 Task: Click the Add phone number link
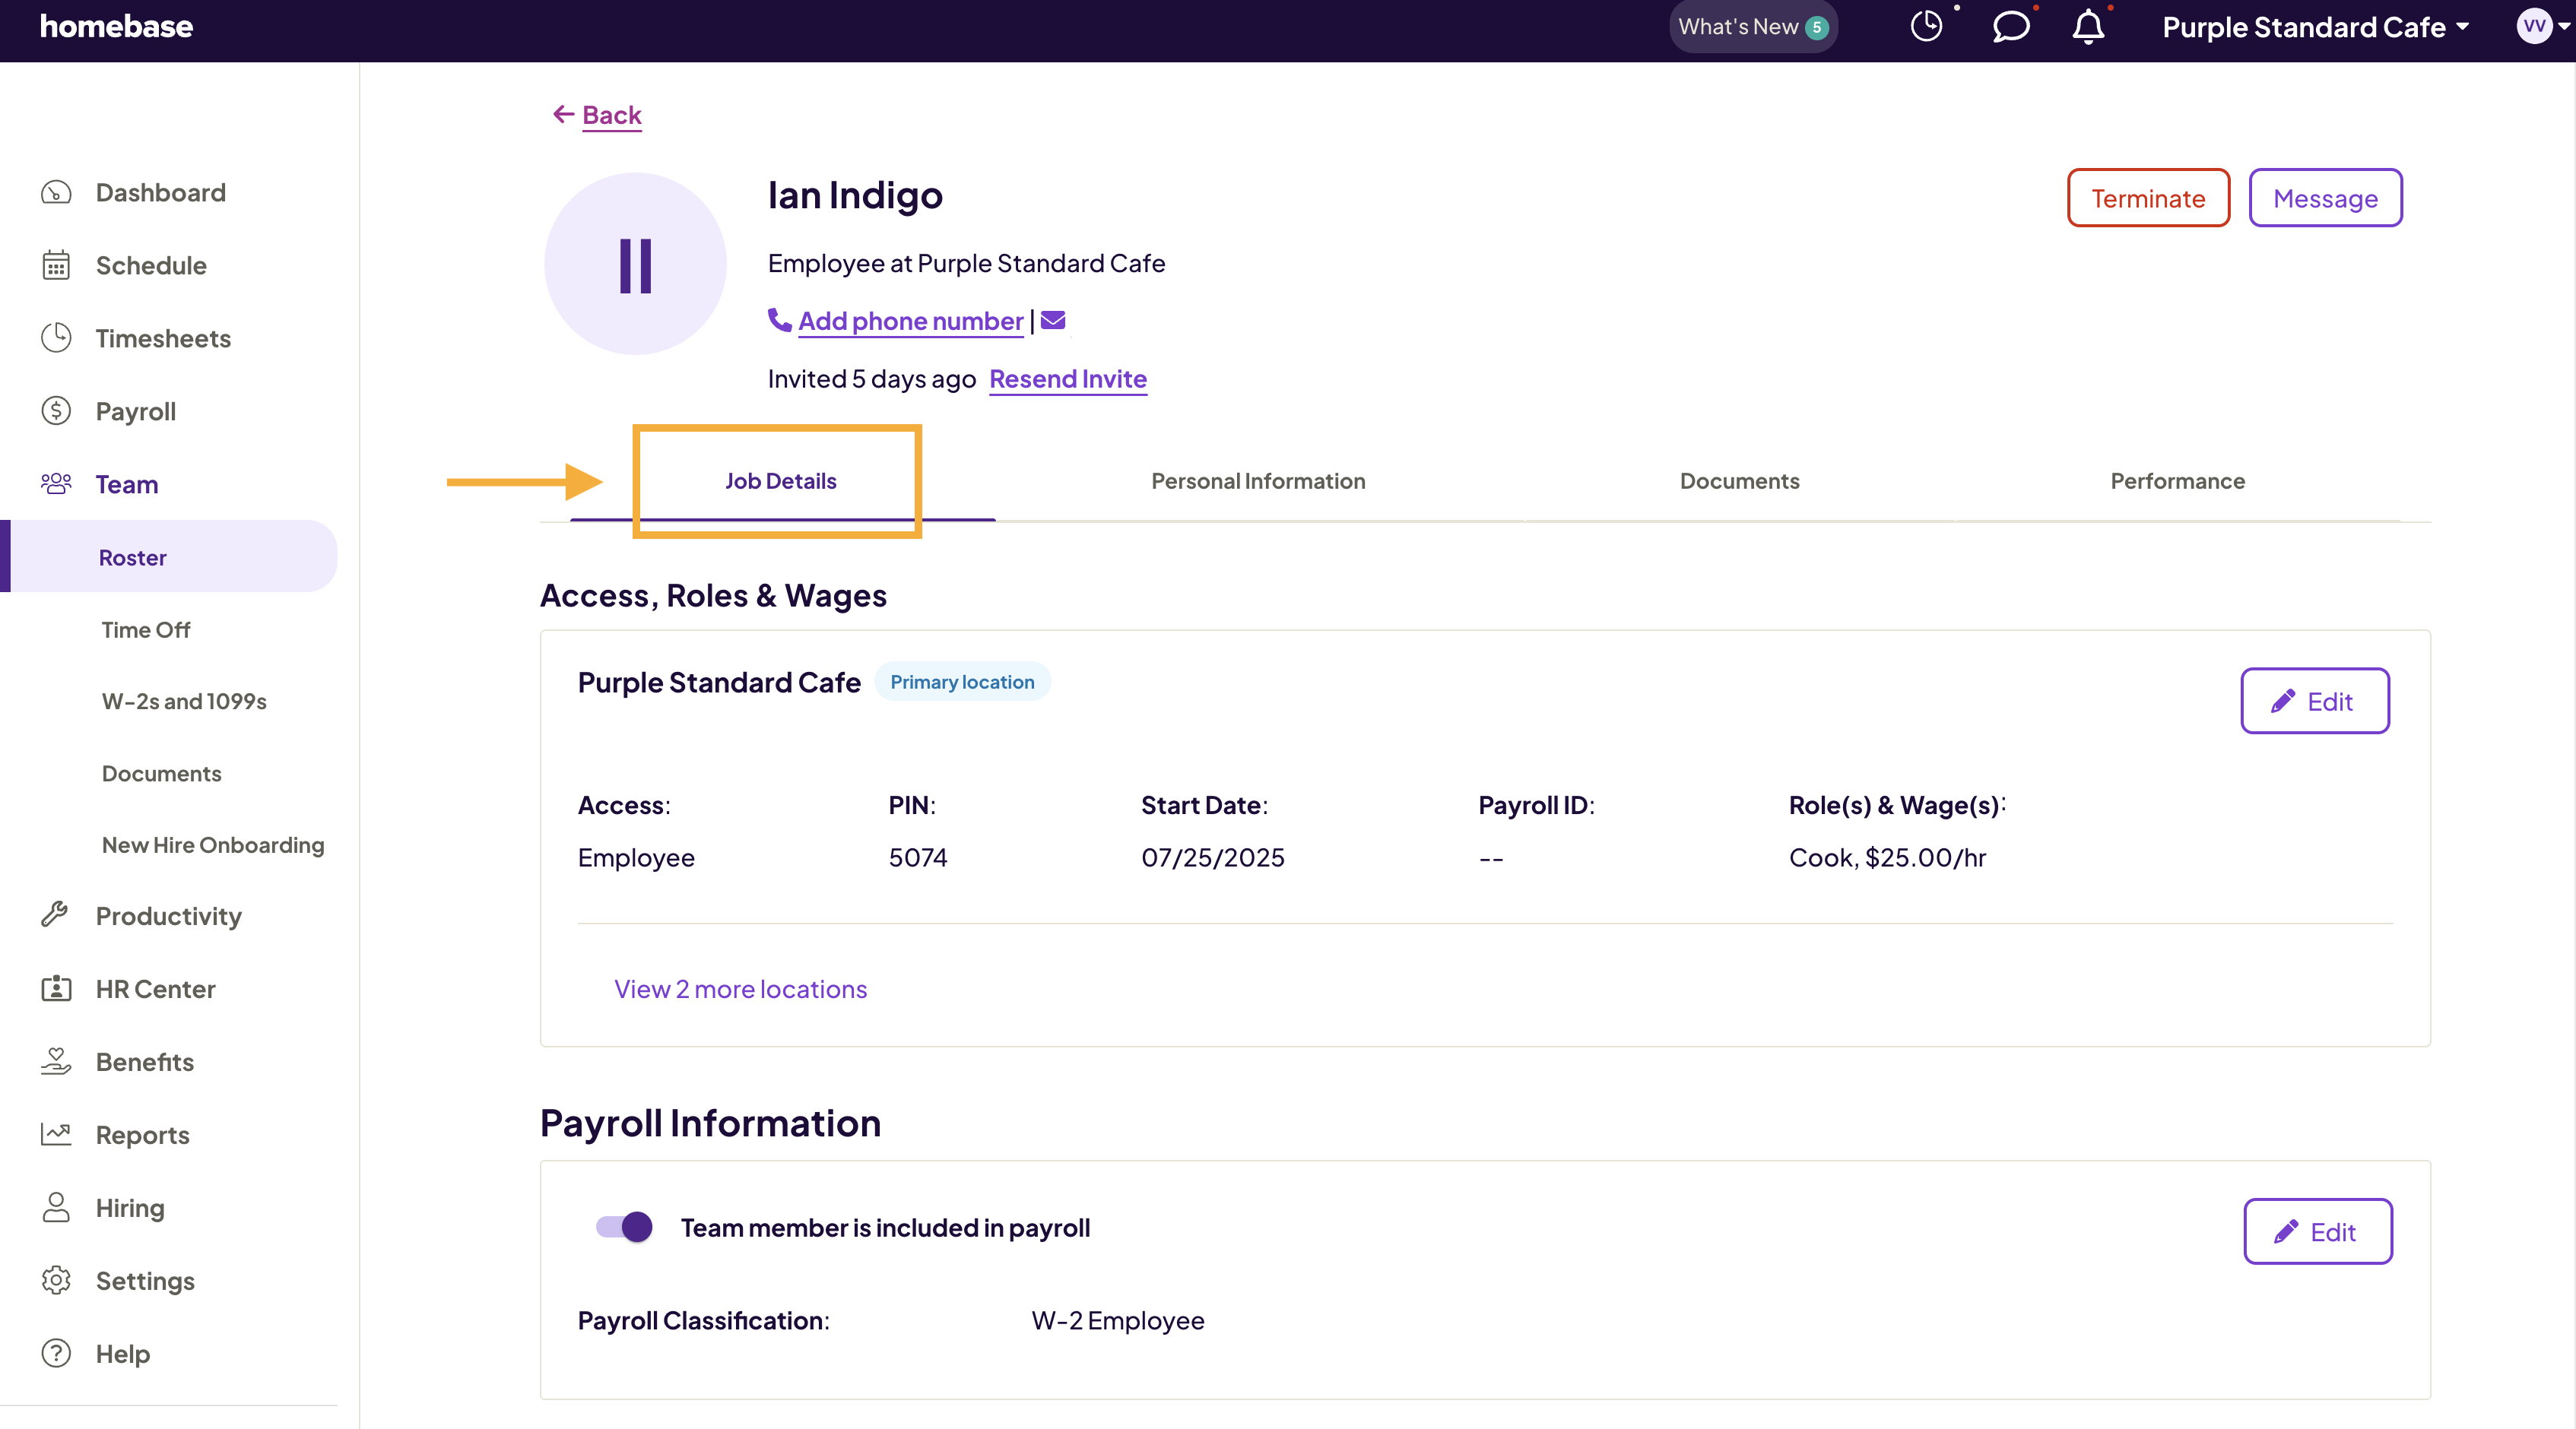910,321
